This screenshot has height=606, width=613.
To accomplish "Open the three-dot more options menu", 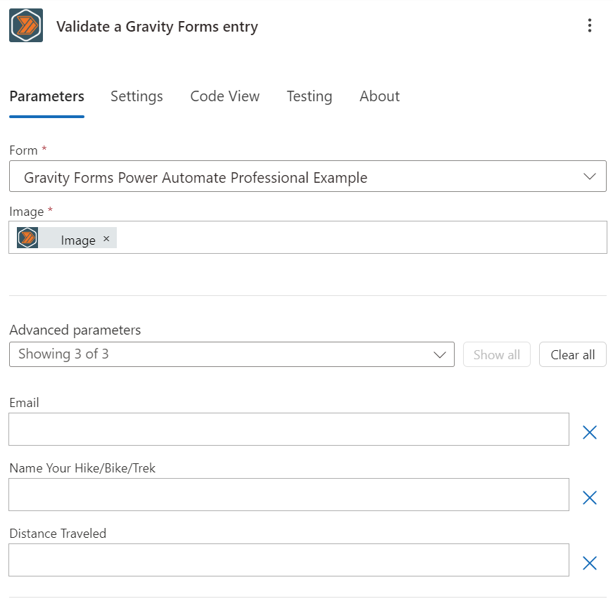I will [590, 25].
